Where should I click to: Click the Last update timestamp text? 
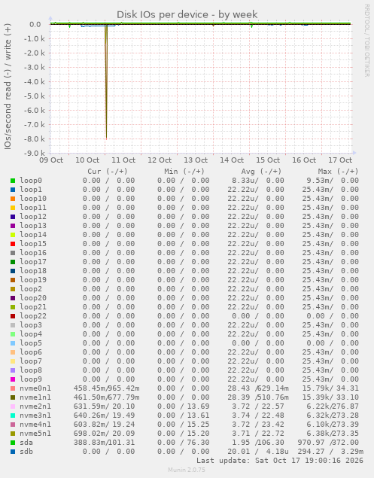[279, 461]
